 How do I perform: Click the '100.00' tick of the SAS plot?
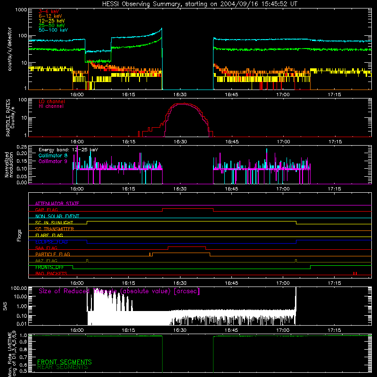pos(19,288)
